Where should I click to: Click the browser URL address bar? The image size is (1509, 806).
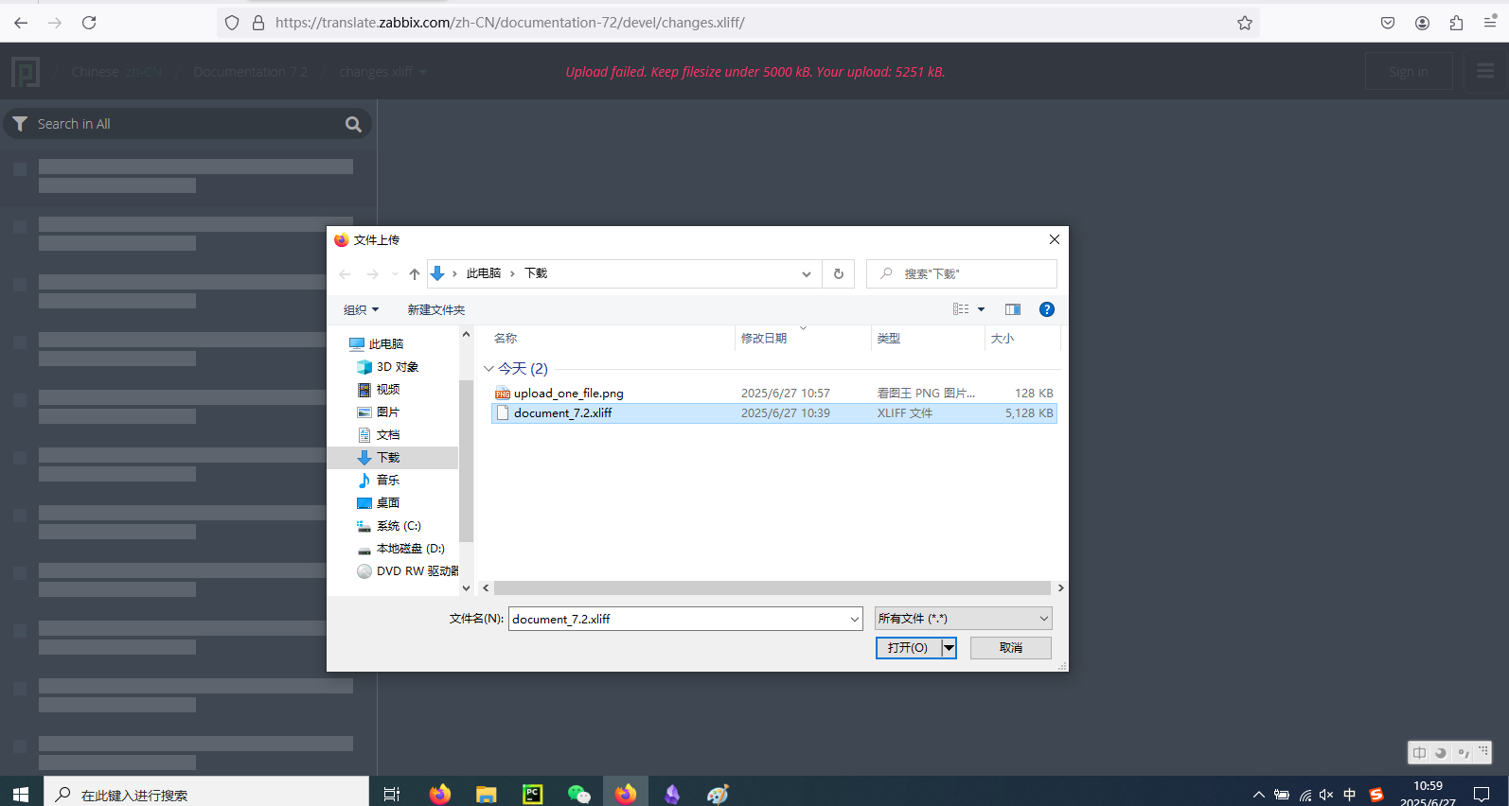pos(738,23)
